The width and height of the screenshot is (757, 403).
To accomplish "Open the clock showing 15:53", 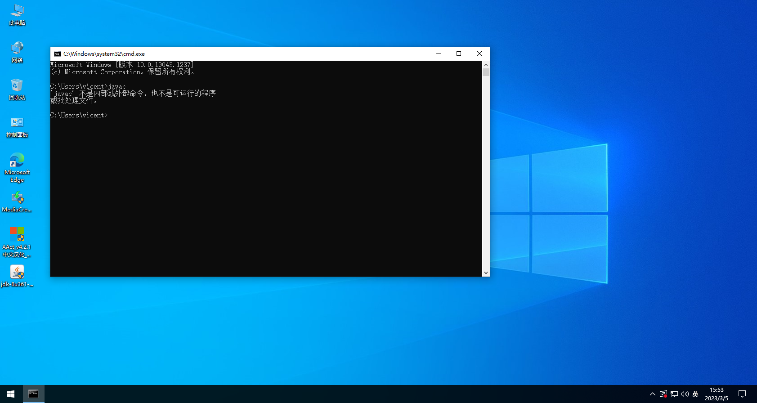I will pos(717,394).
